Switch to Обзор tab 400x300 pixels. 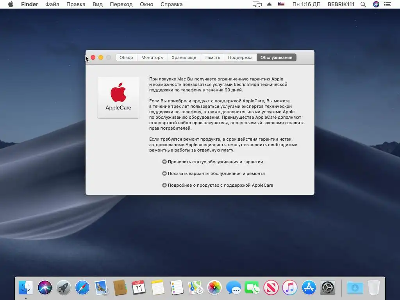point(126,57)
